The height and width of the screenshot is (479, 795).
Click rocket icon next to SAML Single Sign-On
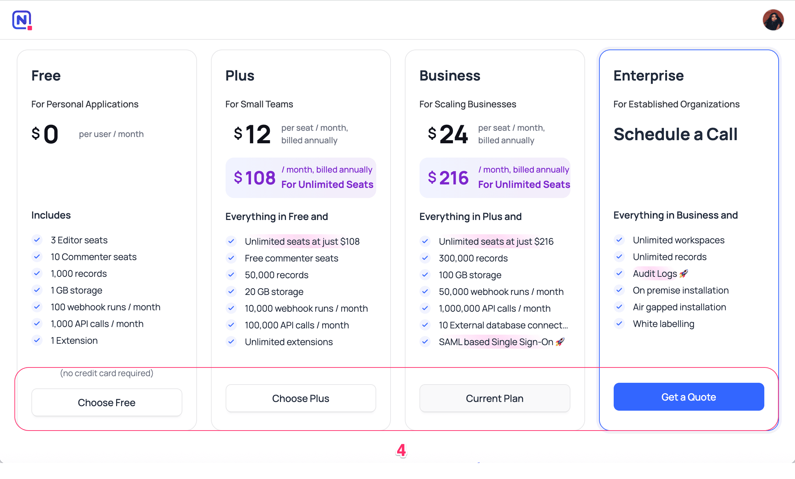560,342
